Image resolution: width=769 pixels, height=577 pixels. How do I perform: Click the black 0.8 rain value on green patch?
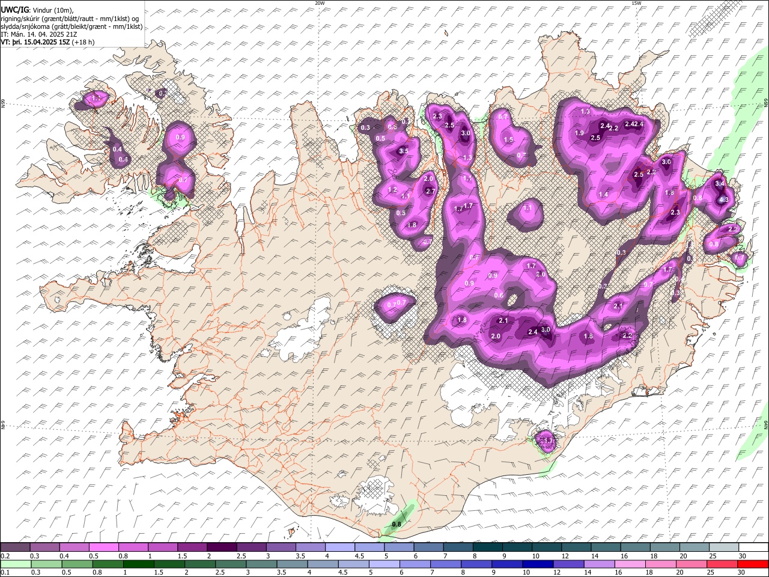point(397,525)
